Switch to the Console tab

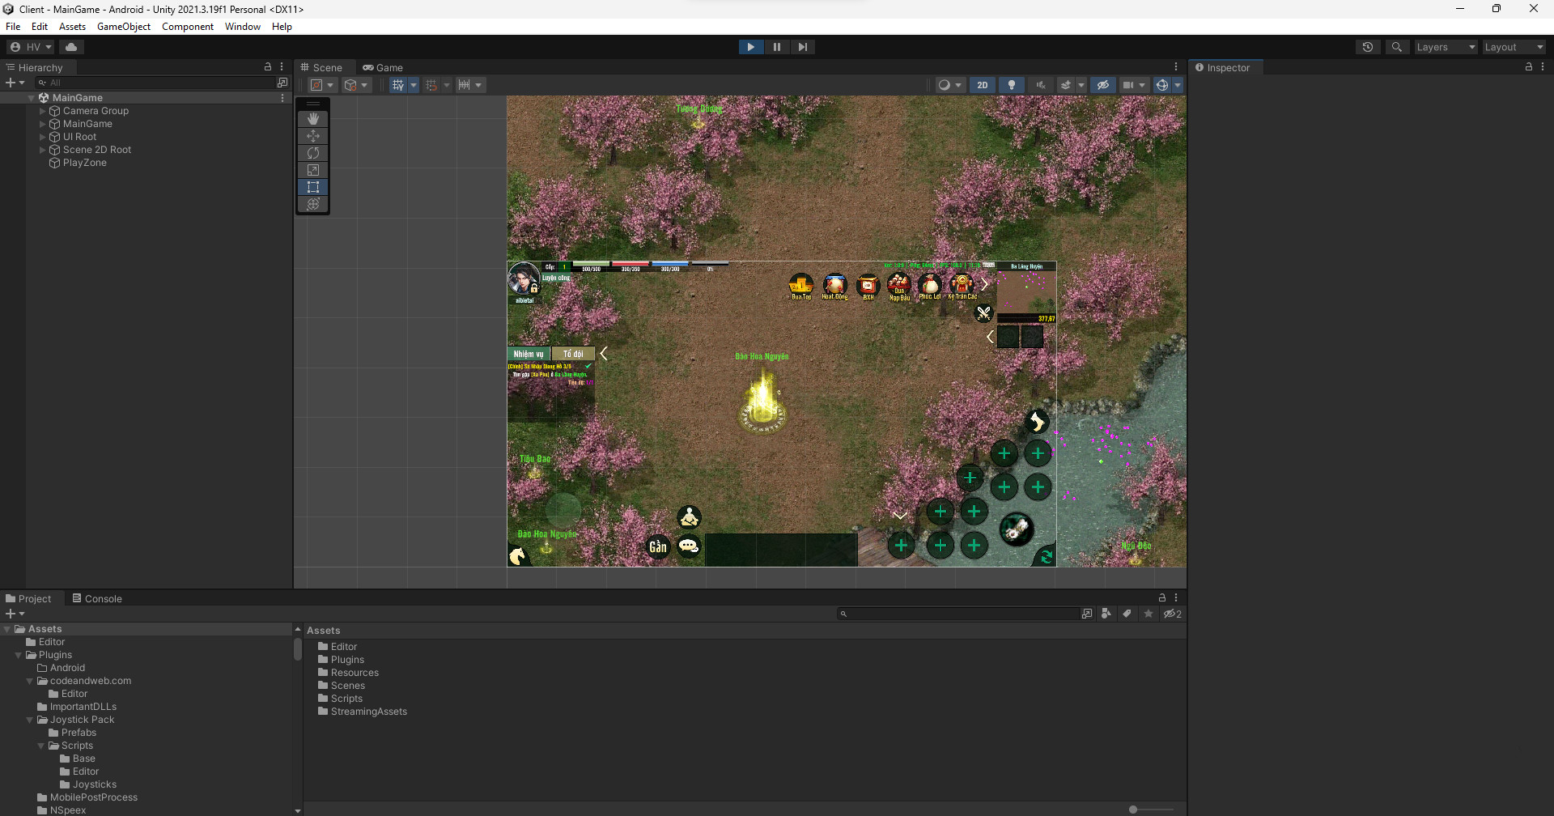97,598
